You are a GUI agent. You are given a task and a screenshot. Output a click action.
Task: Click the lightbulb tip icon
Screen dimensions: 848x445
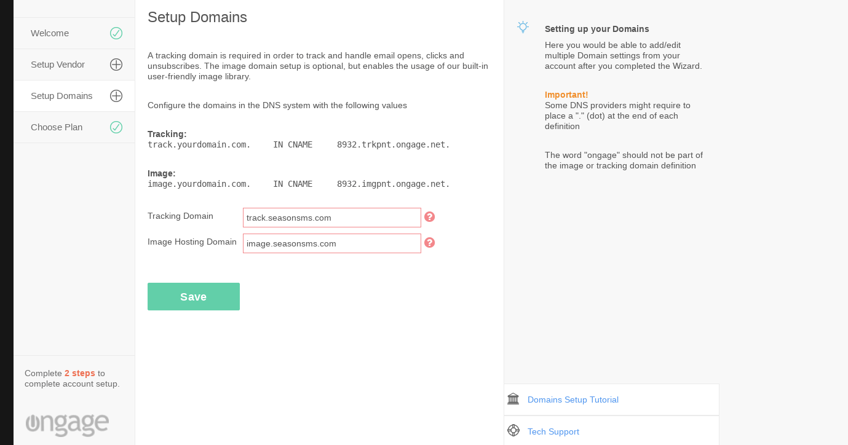click(x=523, y=27)
